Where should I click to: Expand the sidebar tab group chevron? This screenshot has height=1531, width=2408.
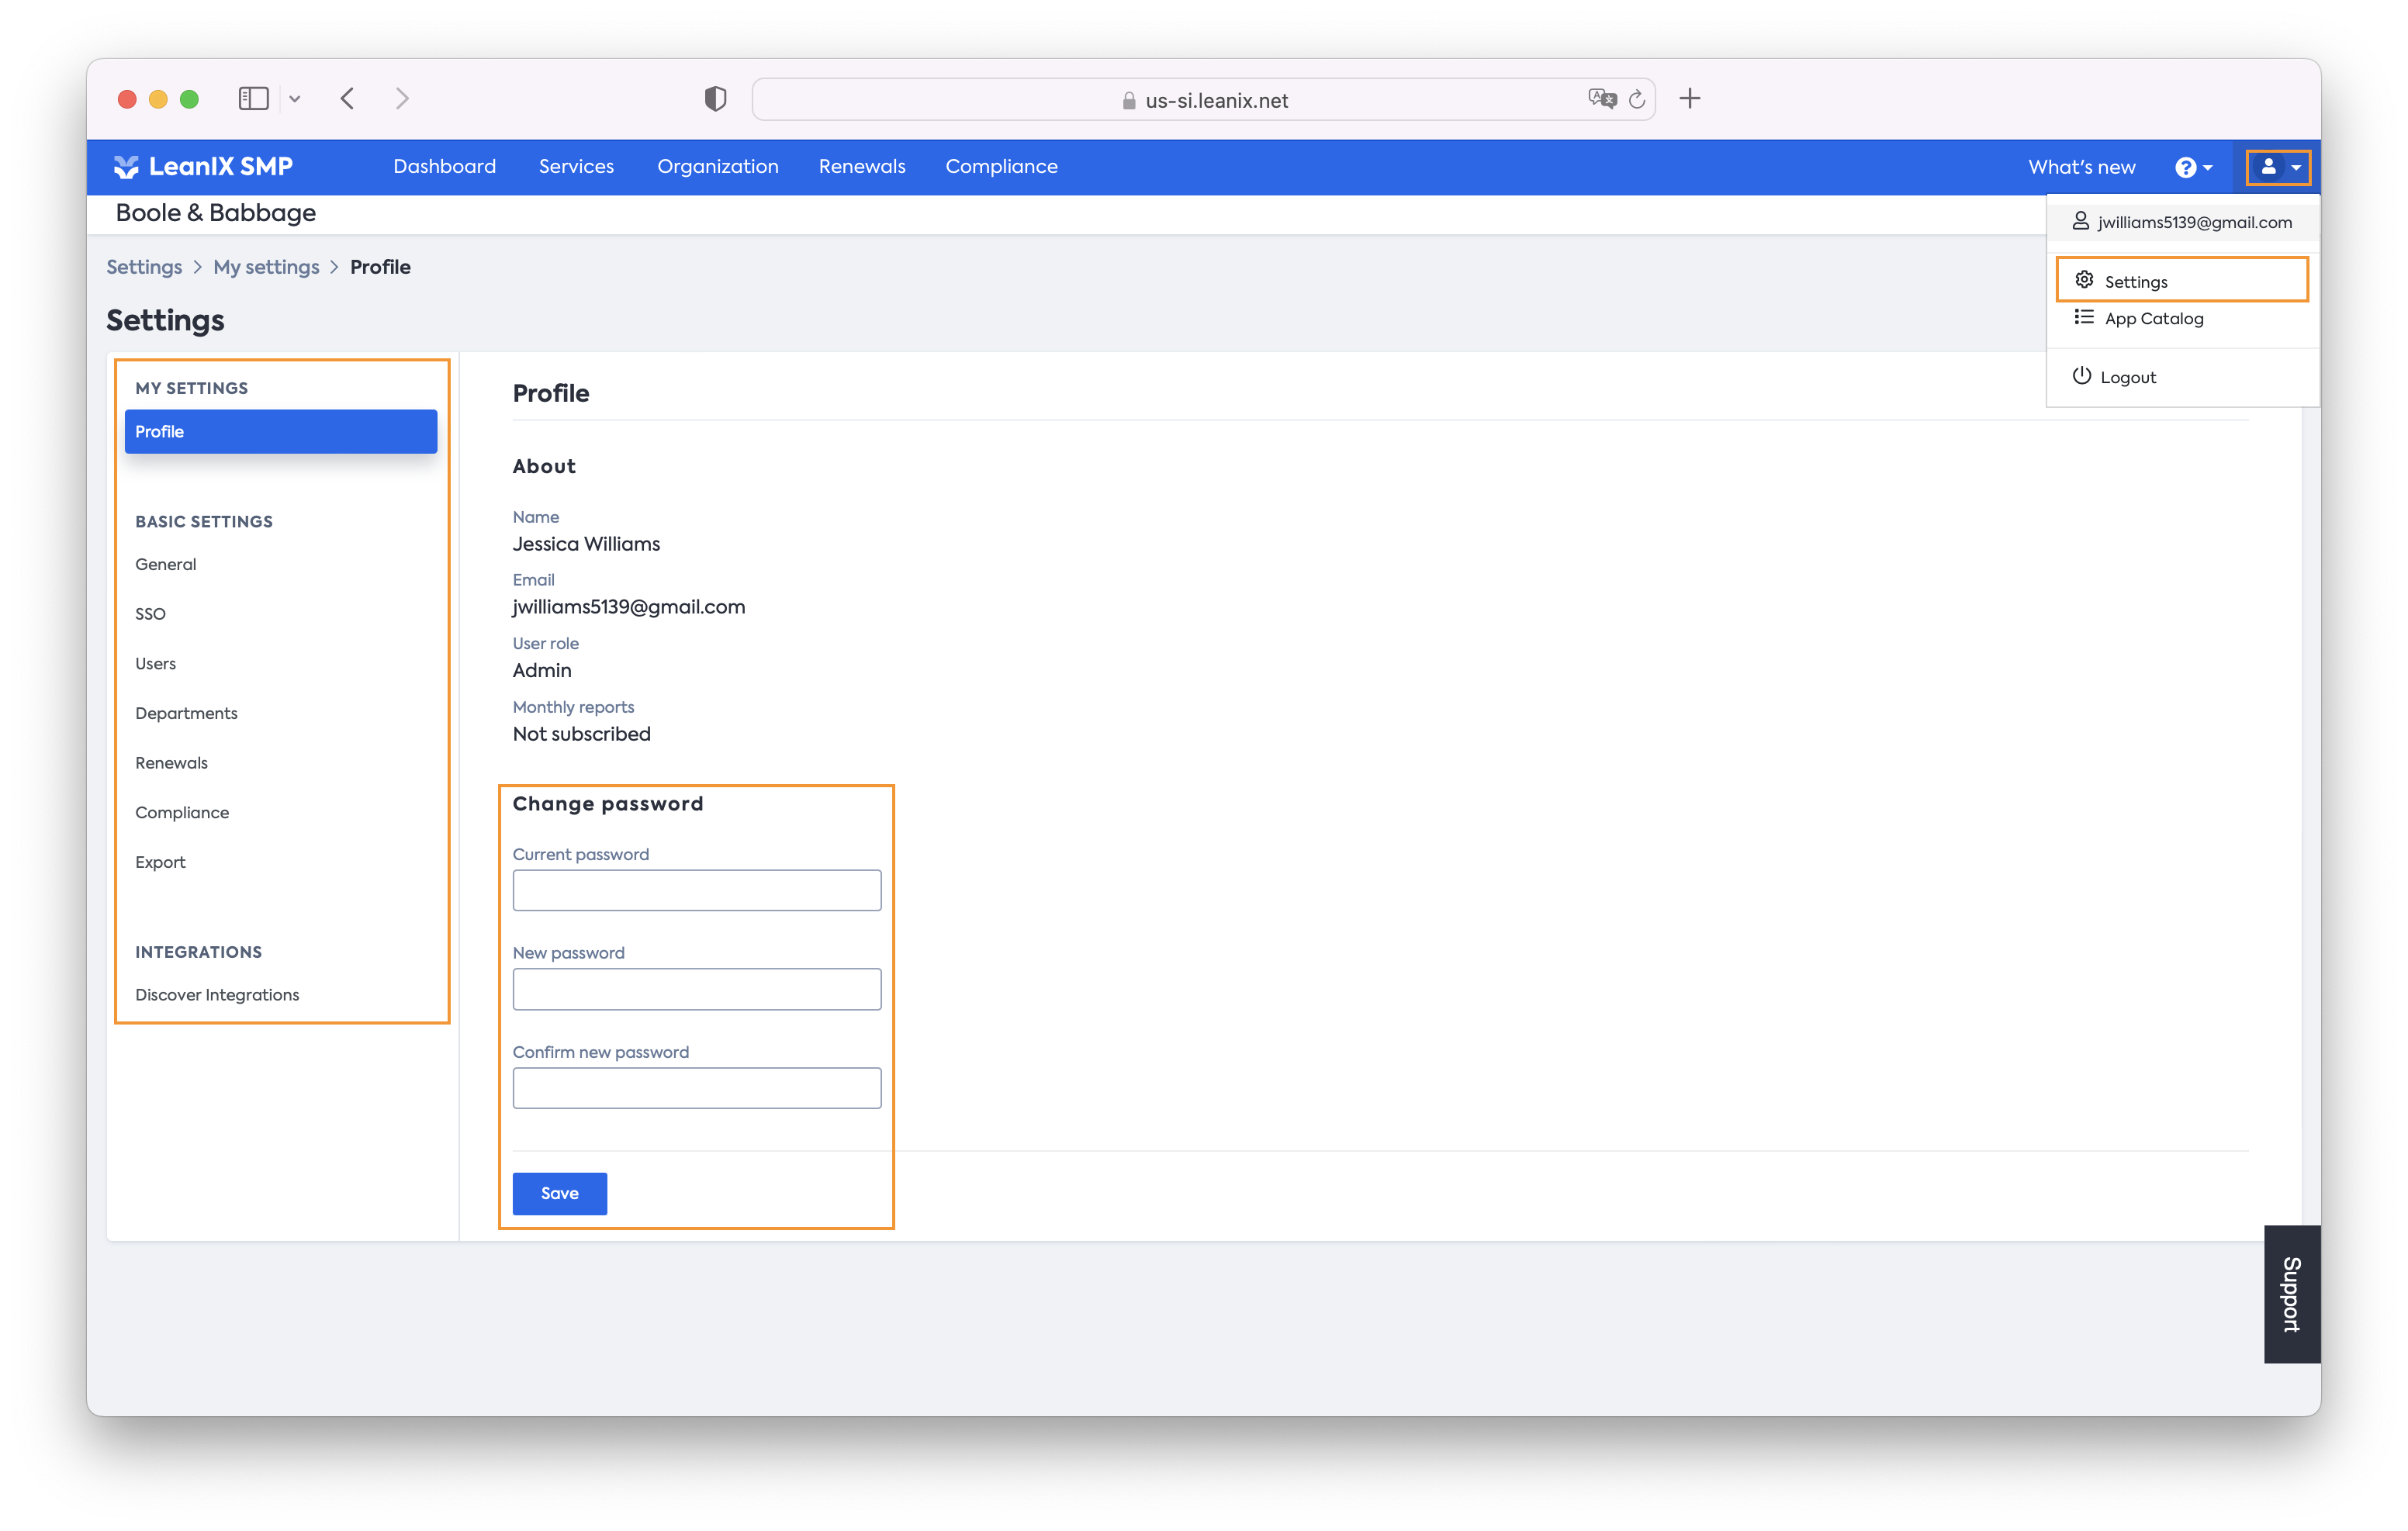tap(295, 99)
